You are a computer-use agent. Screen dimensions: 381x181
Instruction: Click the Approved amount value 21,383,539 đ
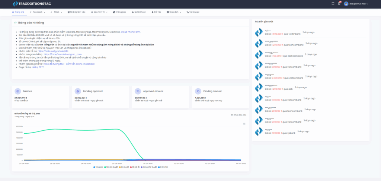click(141, 98)
